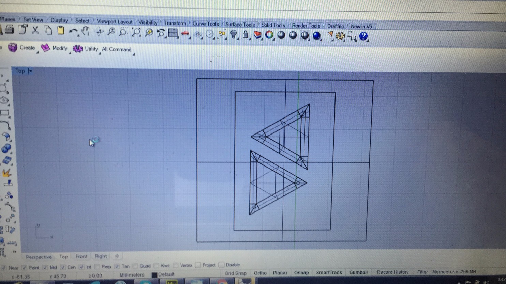Click the Zoom Window icon
Viewport: 506px width, 284px height.
click(123, 32)
